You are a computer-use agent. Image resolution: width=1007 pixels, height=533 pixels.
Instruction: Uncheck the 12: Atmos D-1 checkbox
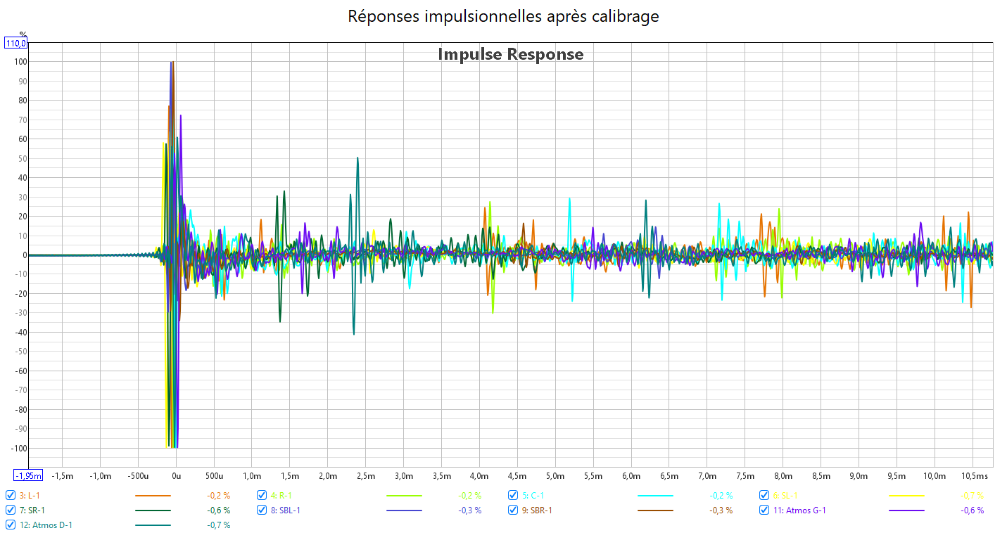tap(11, 525)
